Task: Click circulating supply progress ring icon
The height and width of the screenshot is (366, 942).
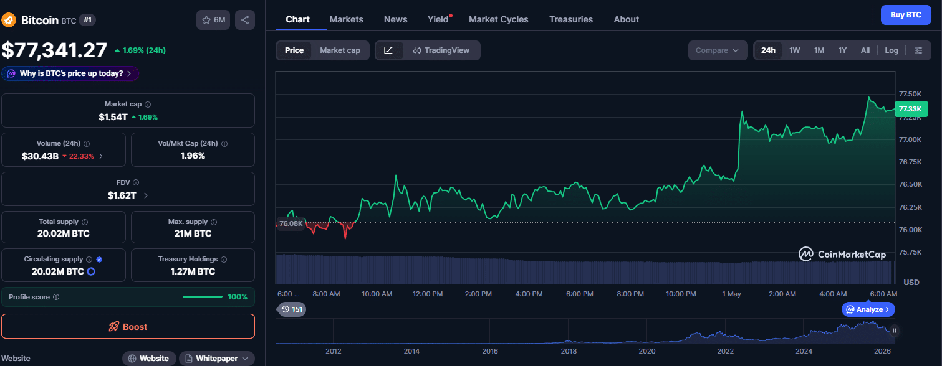Action: tap(90, 271)
